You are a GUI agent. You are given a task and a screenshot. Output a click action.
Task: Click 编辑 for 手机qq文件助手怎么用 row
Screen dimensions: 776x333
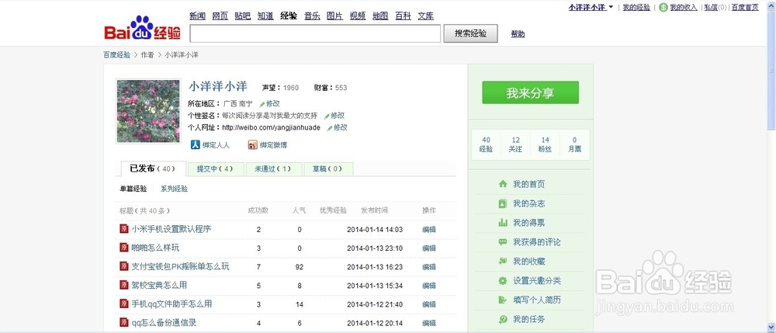(x=429, y=304)
